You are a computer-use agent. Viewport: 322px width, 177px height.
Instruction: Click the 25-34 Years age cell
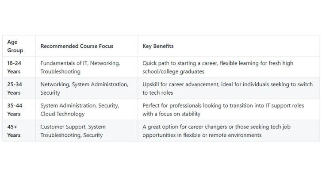[x=15, y=88]
